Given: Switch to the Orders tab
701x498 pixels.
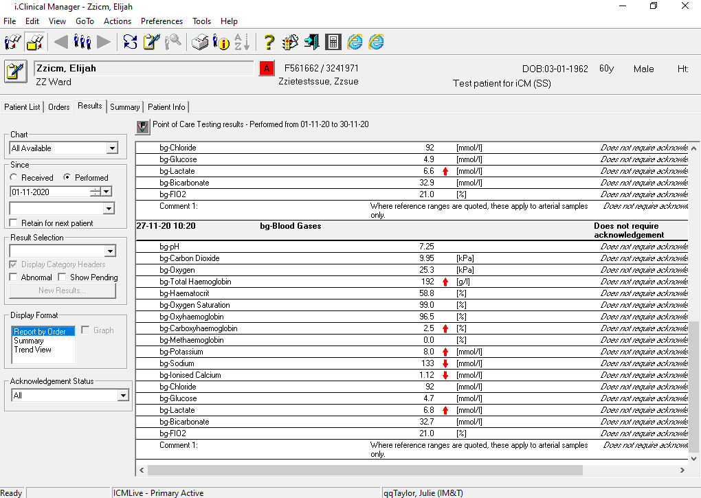Looking at the screenshot, I should click(x=59, y=107).
